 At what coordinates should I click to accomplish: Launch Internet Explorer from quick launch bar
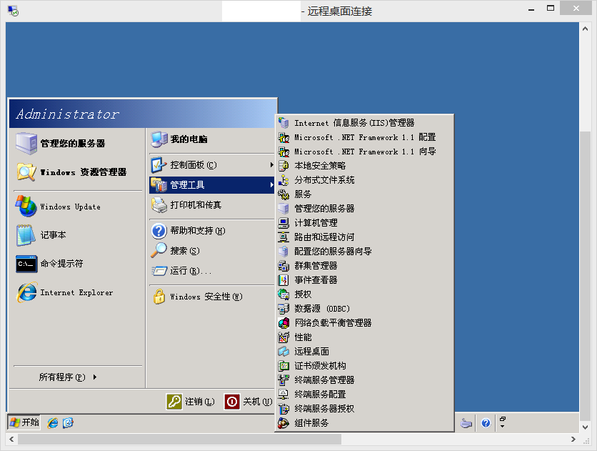pyautogui.click(x=53, y=422)
